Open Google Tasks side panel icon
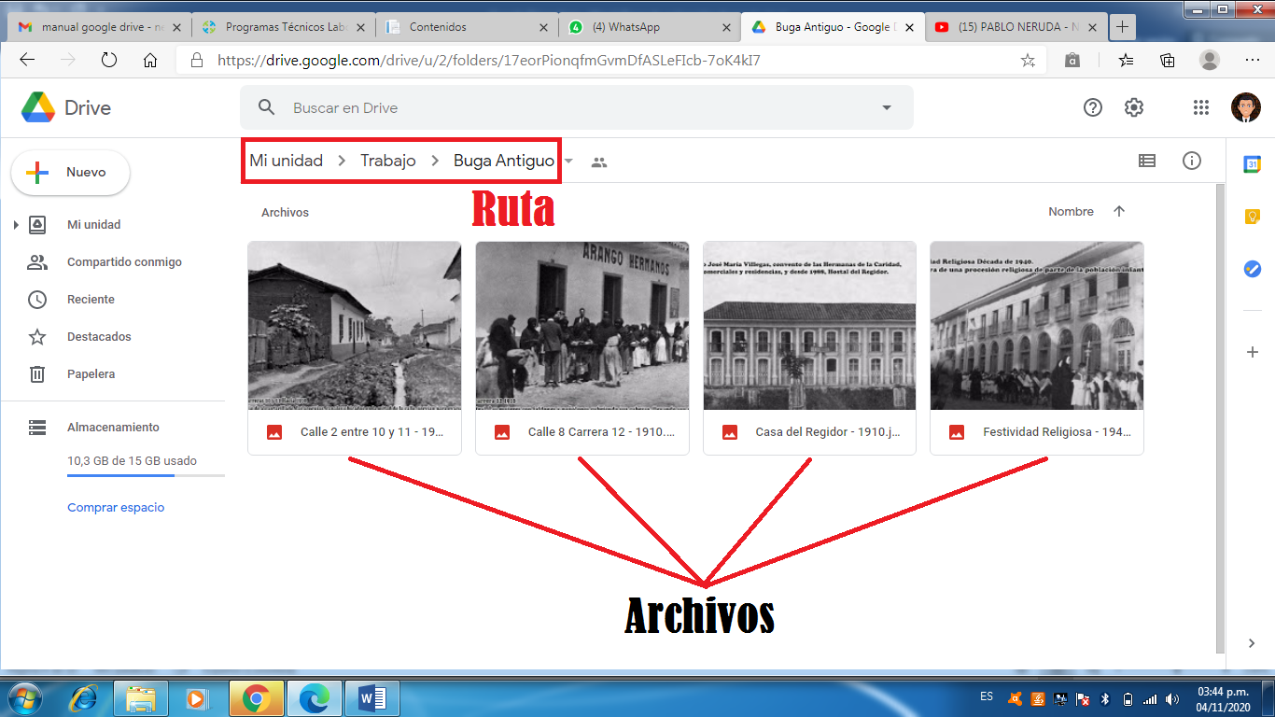Viewport: 1275px width, 717px height. tap(1252, 269)
